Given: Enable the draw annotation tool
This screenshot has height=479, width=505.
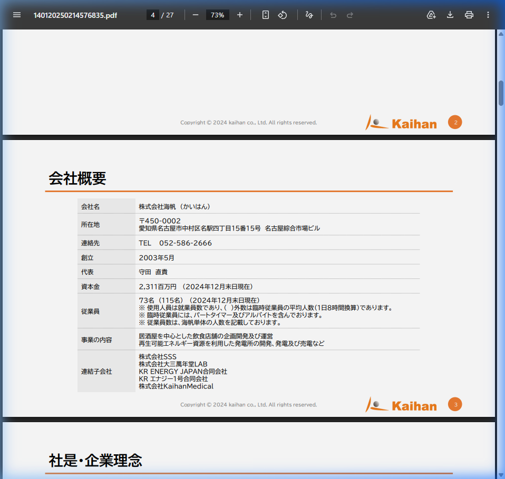Looking at the screenshot, I should pyautogui.click(x=309, y=15).
